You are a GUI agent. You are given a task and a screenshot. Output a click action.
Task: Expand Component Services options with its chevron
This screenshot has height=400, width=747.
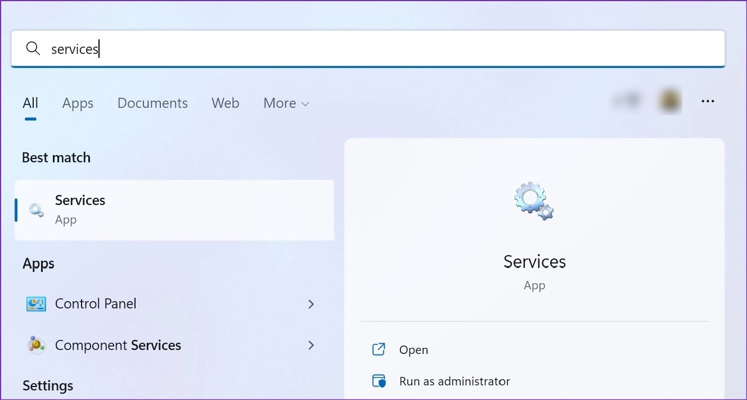(311, 345)
